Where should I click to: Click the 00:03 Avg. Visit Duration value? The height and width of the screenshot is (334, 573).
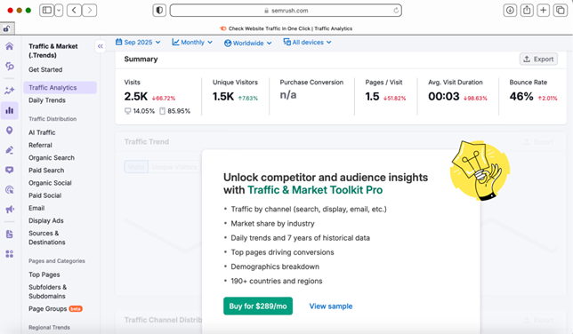pyautogui.click(x=444, y=96)
